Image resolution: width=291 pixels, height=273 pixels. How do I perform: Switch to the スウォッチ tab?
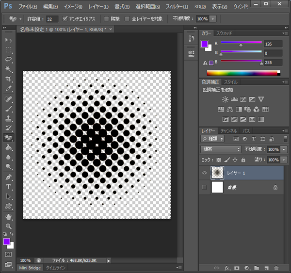pyautogui.click(x=224, y=33)
